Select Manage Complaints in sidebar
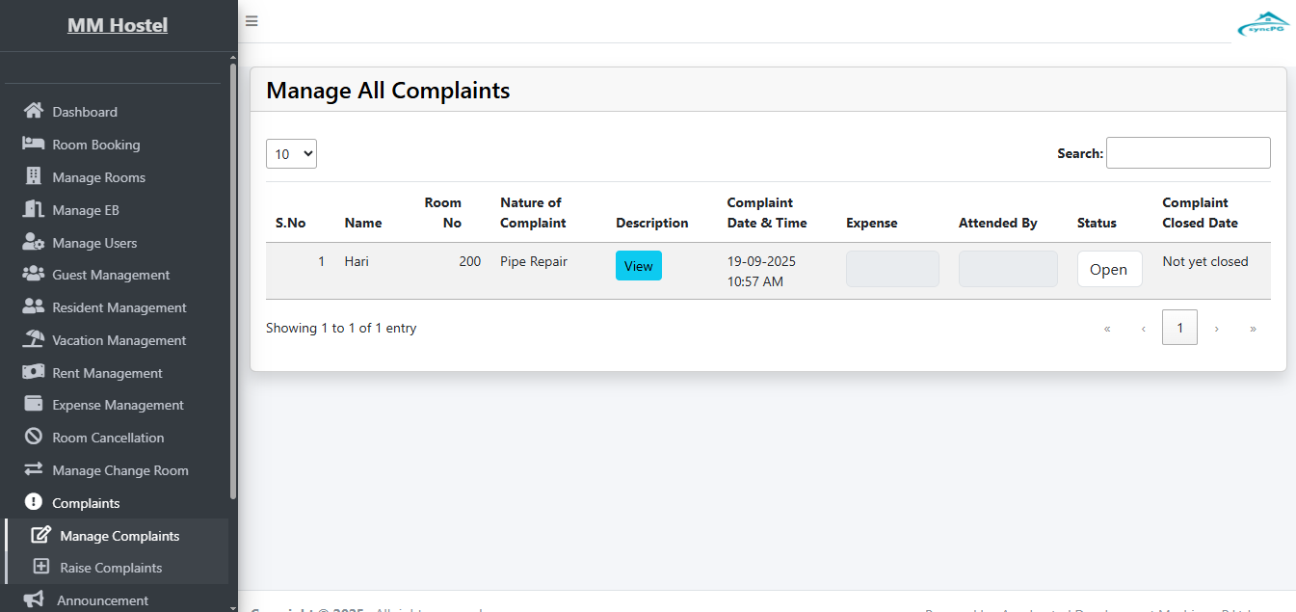This screenshot has height=612, width=1296. 119,536
